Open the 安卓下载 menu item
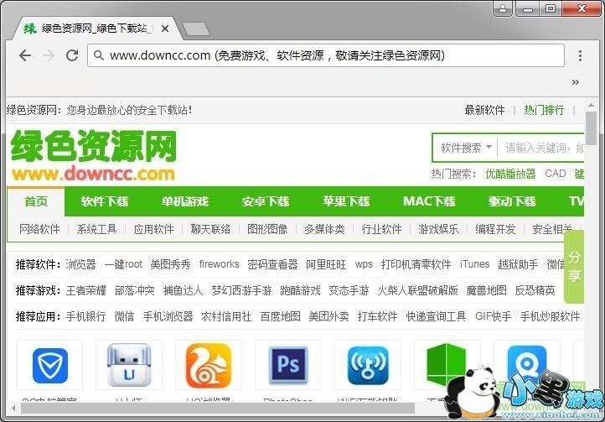605x422 pixels. pyautogui.click(x=266, y=201)
